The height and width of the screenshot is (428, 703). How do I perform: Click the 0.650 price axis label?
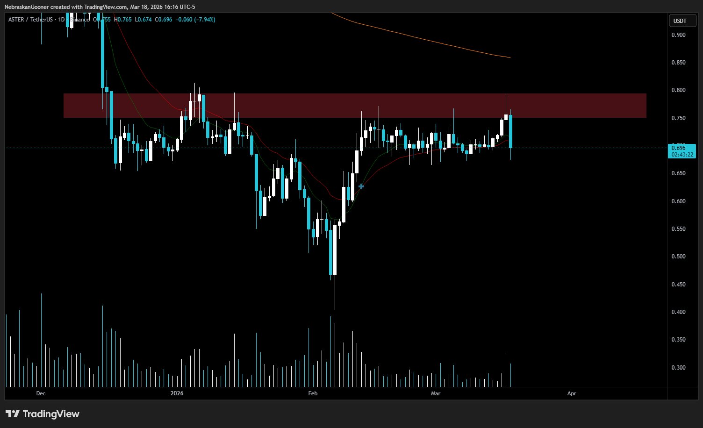point(678,173)
